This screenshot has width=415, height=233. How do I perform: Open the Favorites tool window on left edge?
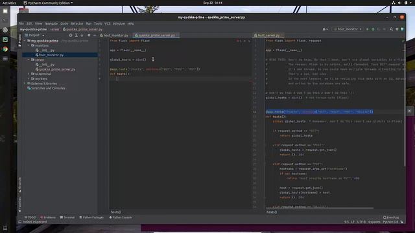(19, 205)
